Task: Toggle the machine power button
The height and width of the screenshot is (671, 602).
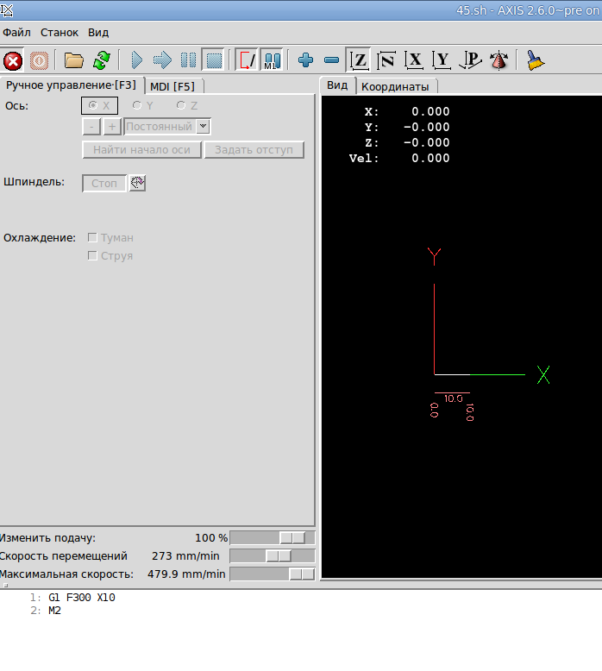Action: (x=39, y=60)
